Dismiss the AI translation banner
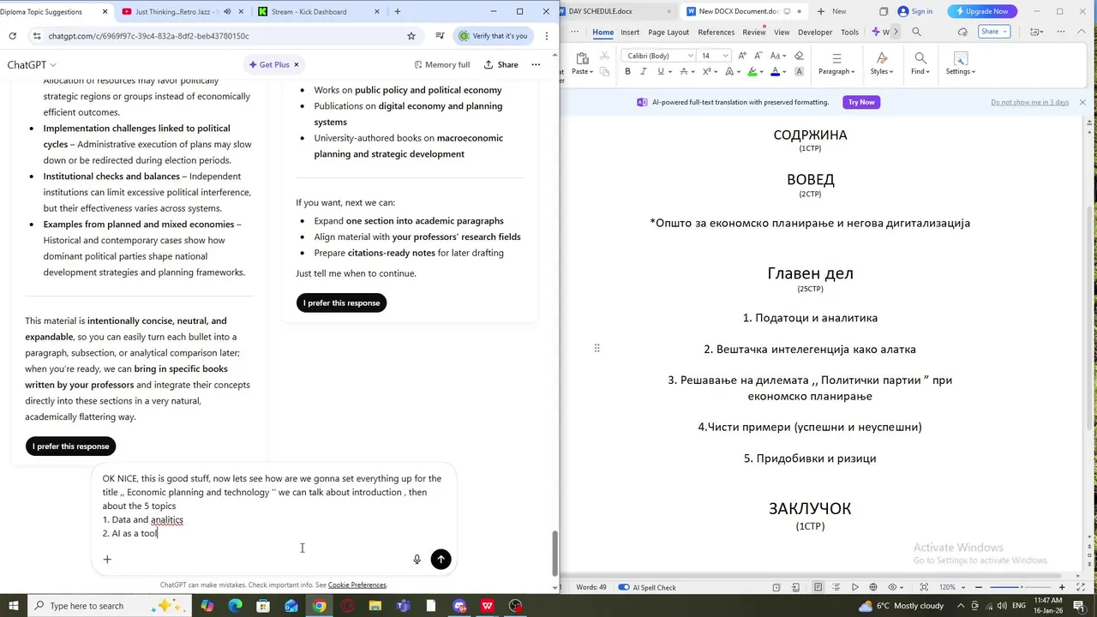Screen dimensions: 1097x617 tap(1082, 102)
